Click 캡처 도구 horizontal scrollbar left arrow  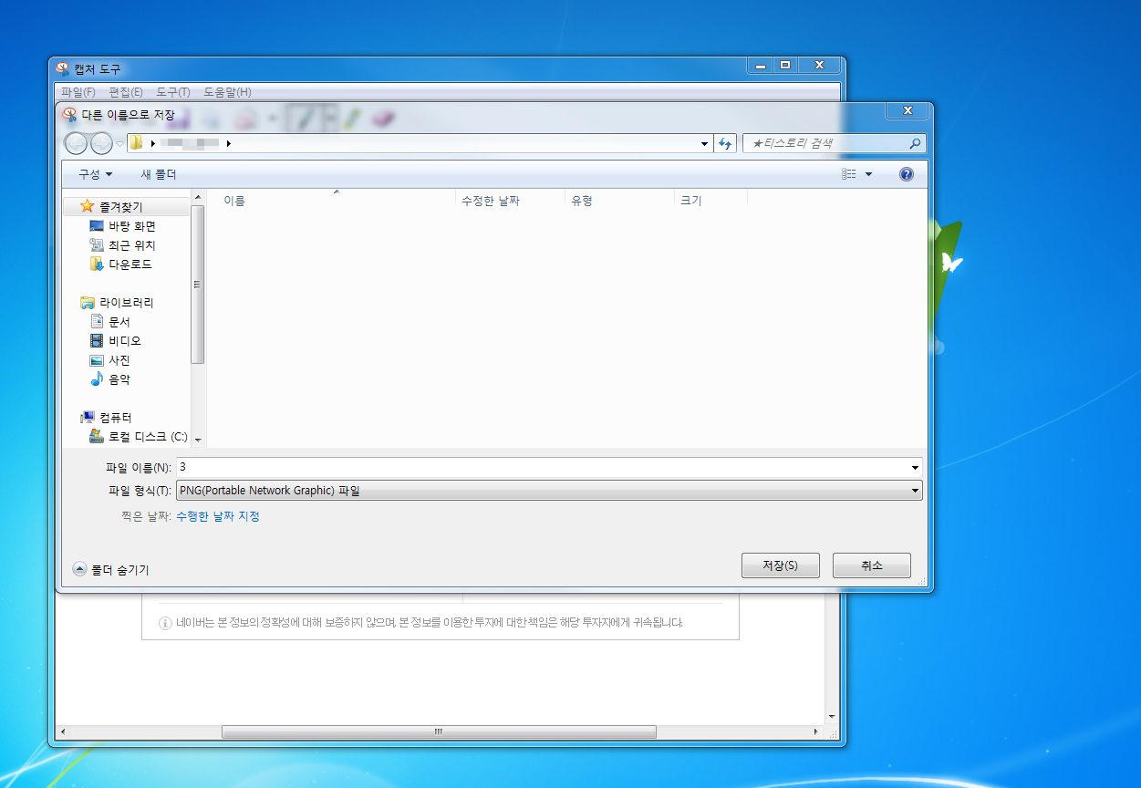[x=62, y=731]
